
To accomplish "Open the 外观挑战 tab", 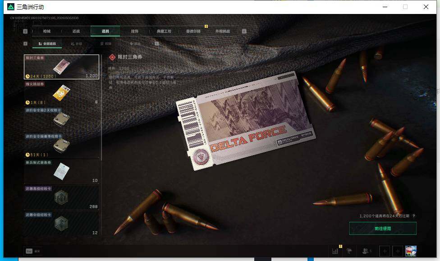I will [223, 31].
